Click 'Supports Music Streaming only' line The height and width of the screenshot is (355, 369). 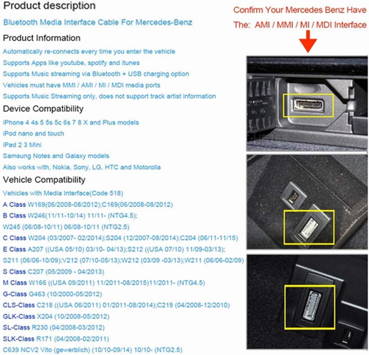(x=109, y=96)
